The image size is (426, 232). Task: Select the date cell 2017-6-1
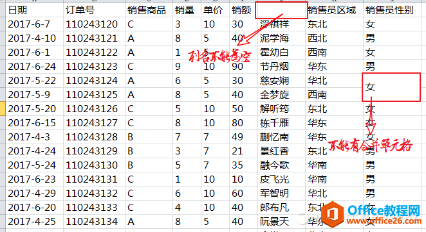pyautogui.click(x=35, y=53)
